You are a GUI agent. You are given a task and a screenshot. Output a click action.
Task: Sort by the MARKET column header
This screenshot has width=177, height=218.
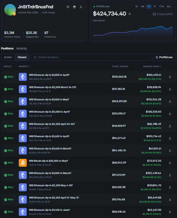[x=25, y=66]
